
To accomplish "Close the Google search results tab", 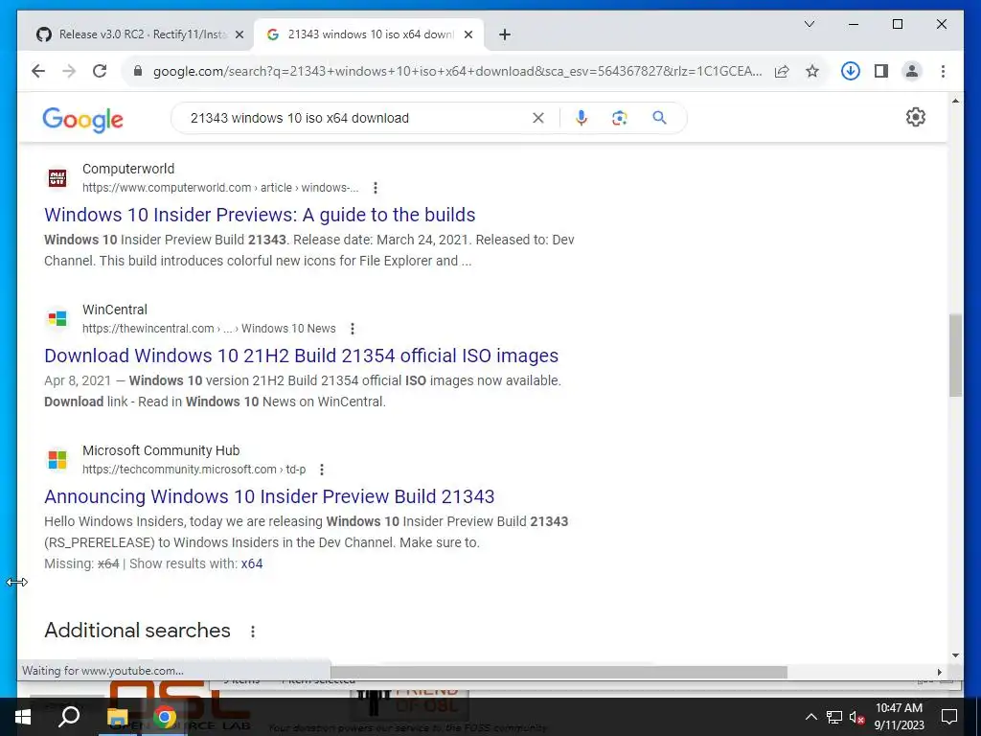I will [468, 35].
